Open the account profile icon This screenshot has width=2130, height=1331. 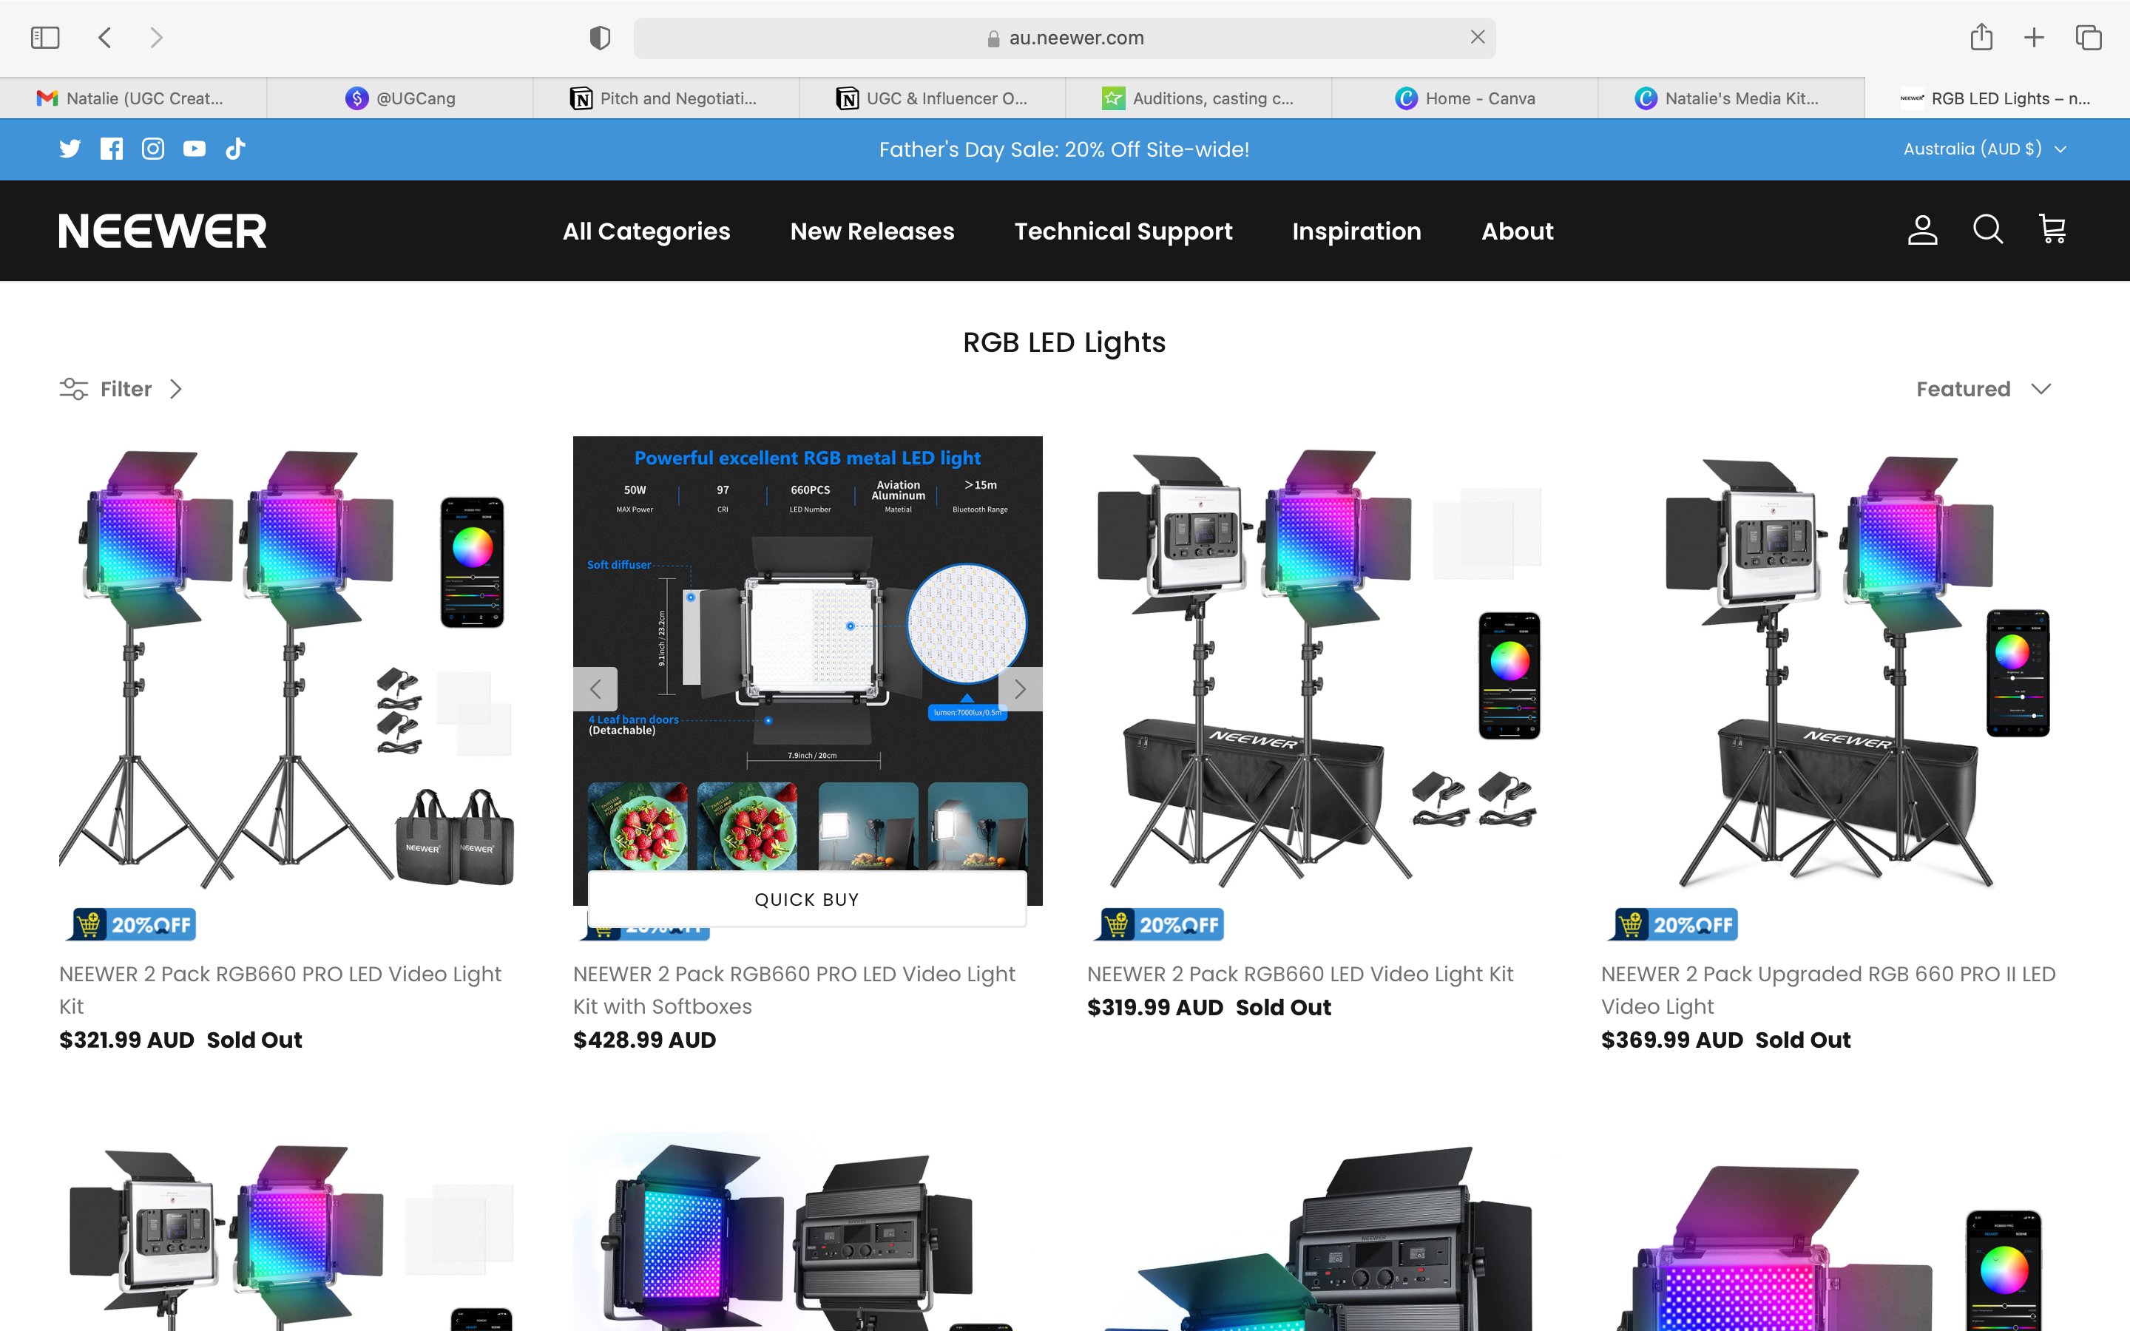click(1922, 231)
